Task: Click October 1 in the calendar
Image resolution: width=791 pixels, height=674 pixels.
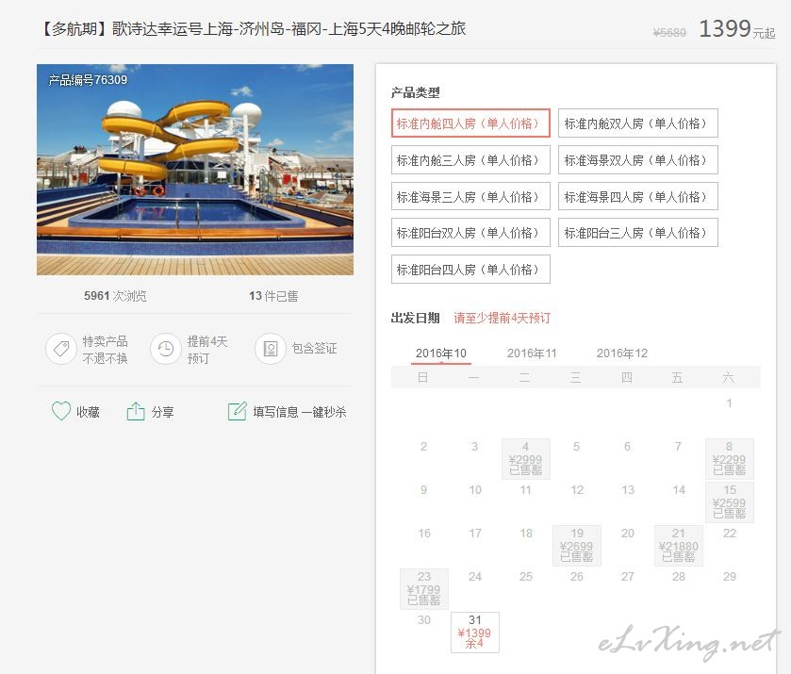Action: [729, 403]
